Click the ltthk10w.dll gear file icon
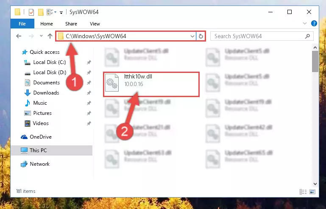 pyautogui.click(x=112, y=83)
